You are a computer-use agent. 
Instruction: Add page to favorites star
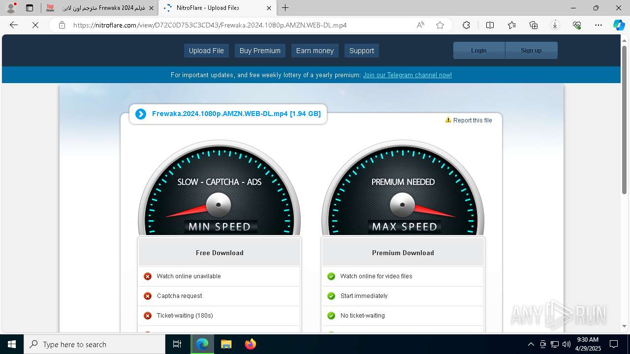[x=440, y=25]
